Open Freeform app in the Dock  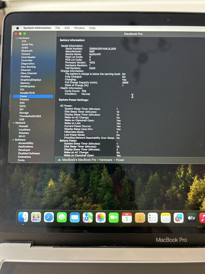178,218
